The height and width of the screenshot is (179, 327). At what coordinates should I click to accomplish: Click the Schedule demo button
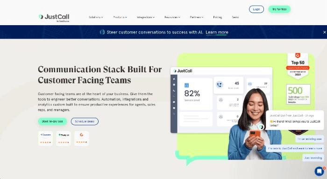[x=85, y=121]
